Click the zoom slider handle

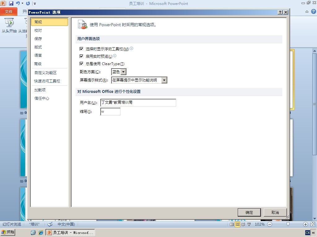[x=288, y=224]
